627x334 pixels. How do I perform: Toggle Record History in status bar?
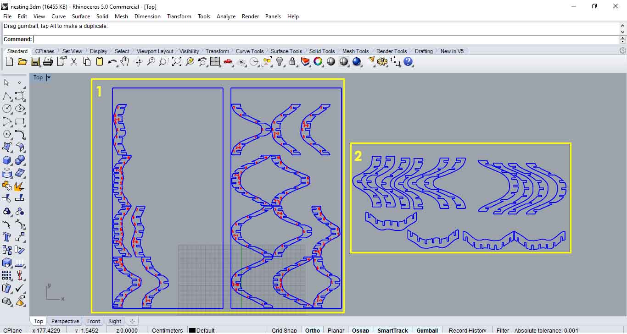[467, 330]
